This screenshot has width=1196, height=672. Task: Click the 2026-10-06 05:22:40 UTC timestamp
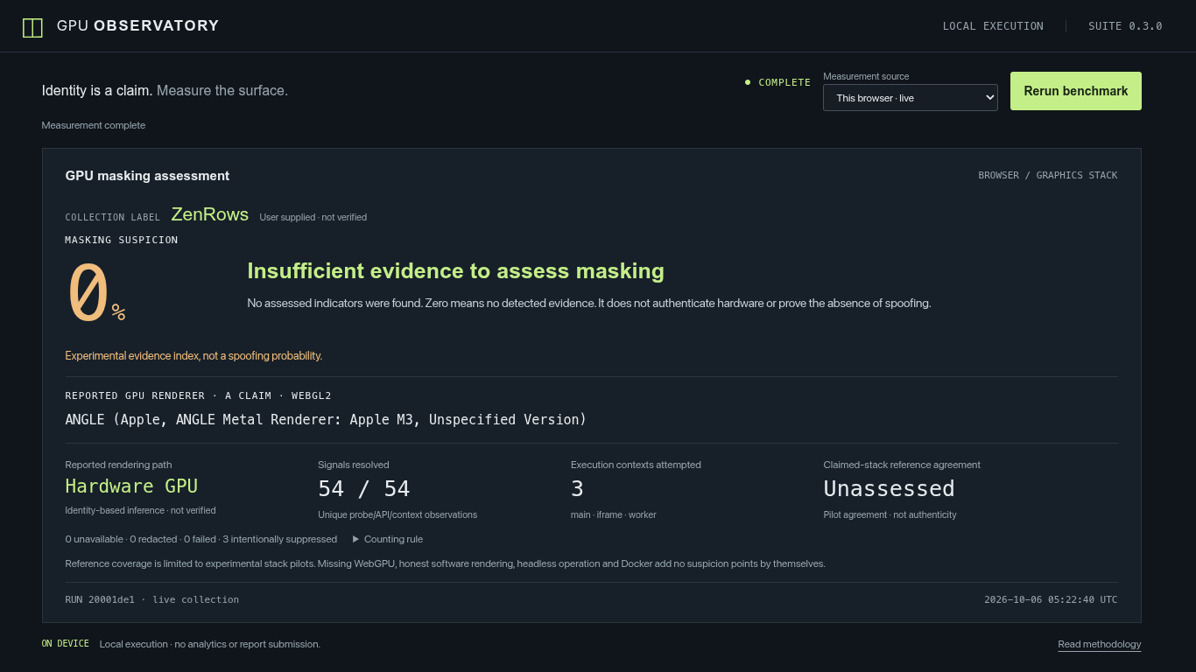(x=1051, y=600)
